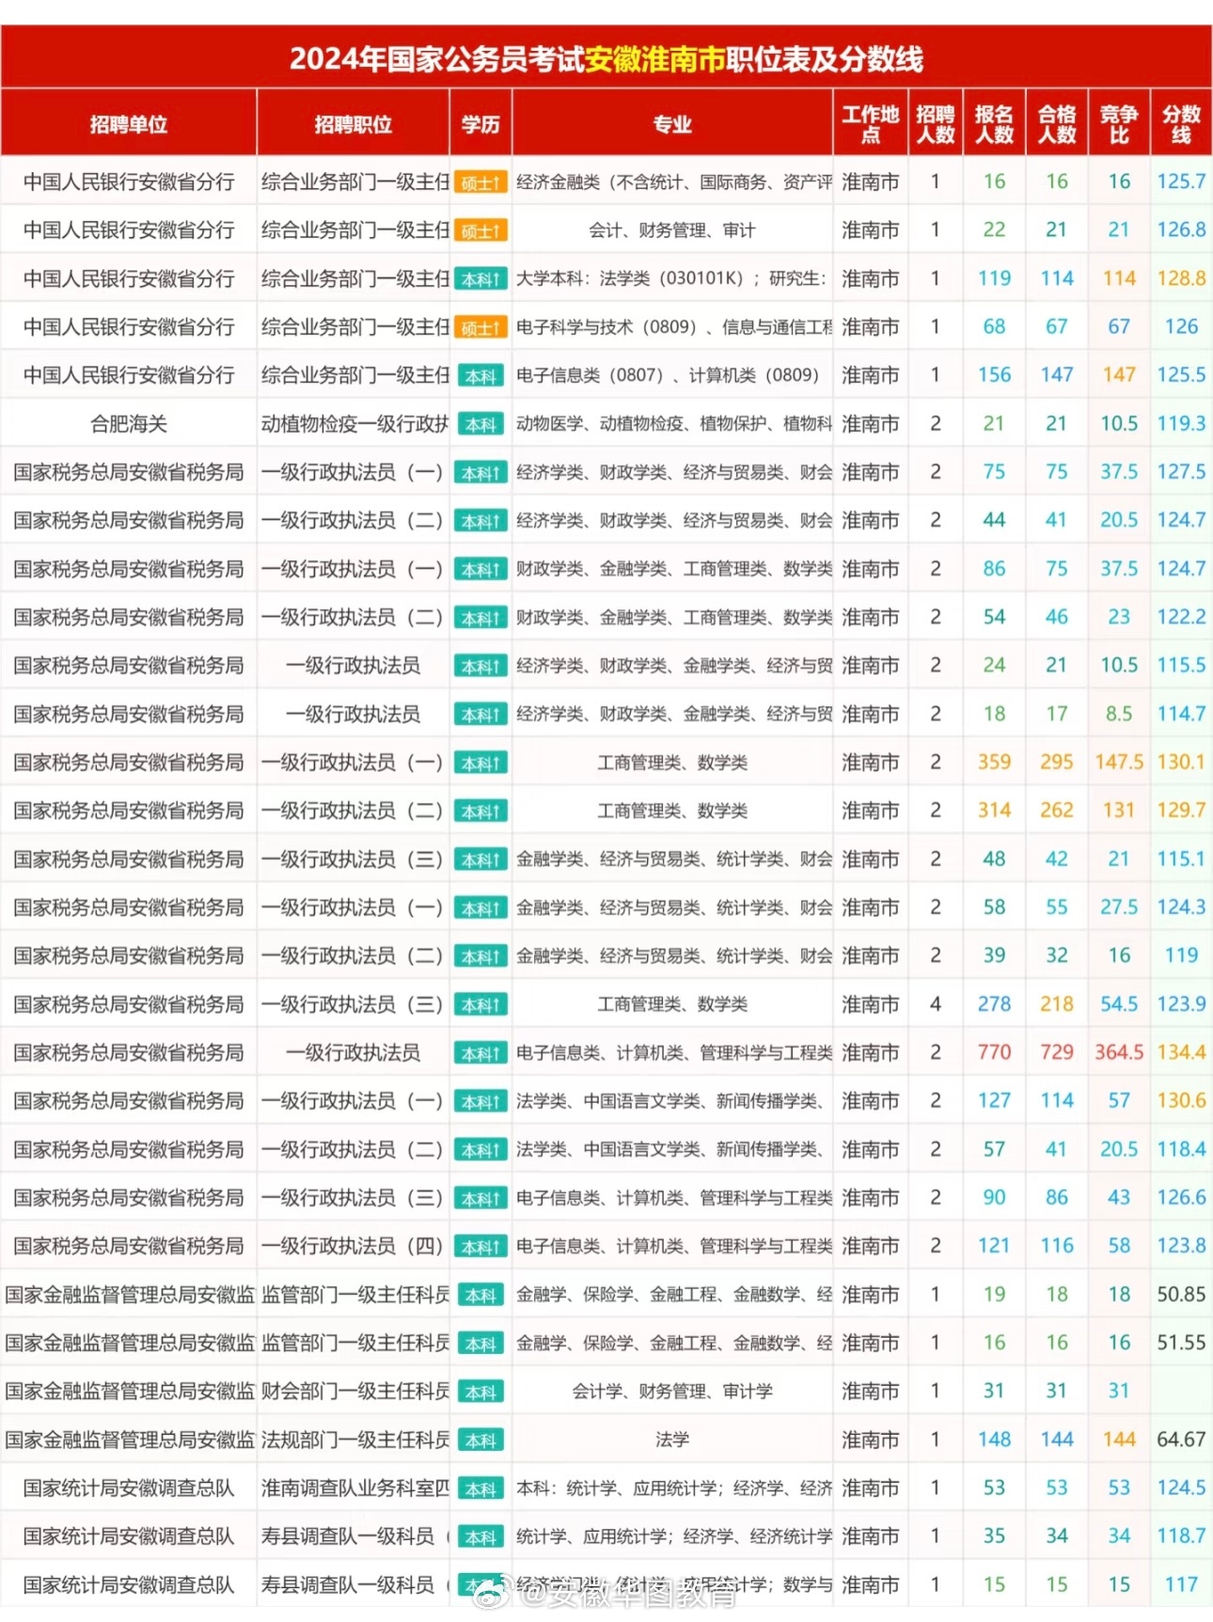Click the applicant count 278
The image size is (1213, 1622).
994,1004
